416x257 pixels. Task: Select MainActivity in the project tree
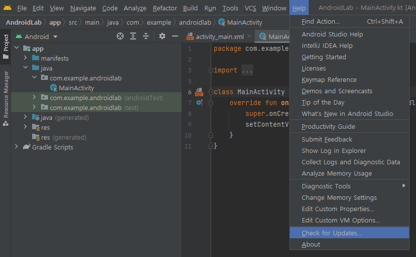[x=76, y=88]
